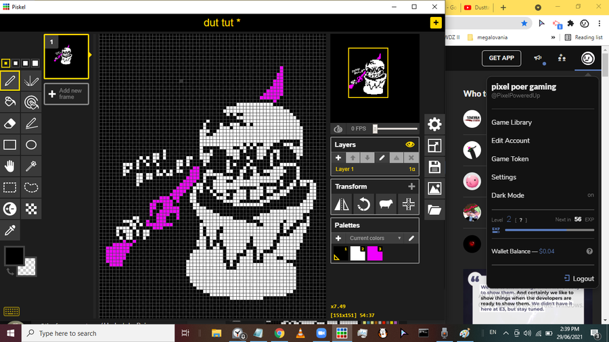Clone with the sheep transform icon
The width and height of the screenshot is (609, 342).
(386, 204)
